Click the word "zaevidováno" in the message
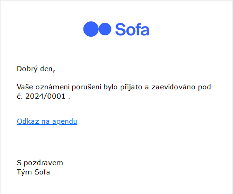Image resolution: width=233 pixels, height=194 pixels. [173, 87]
